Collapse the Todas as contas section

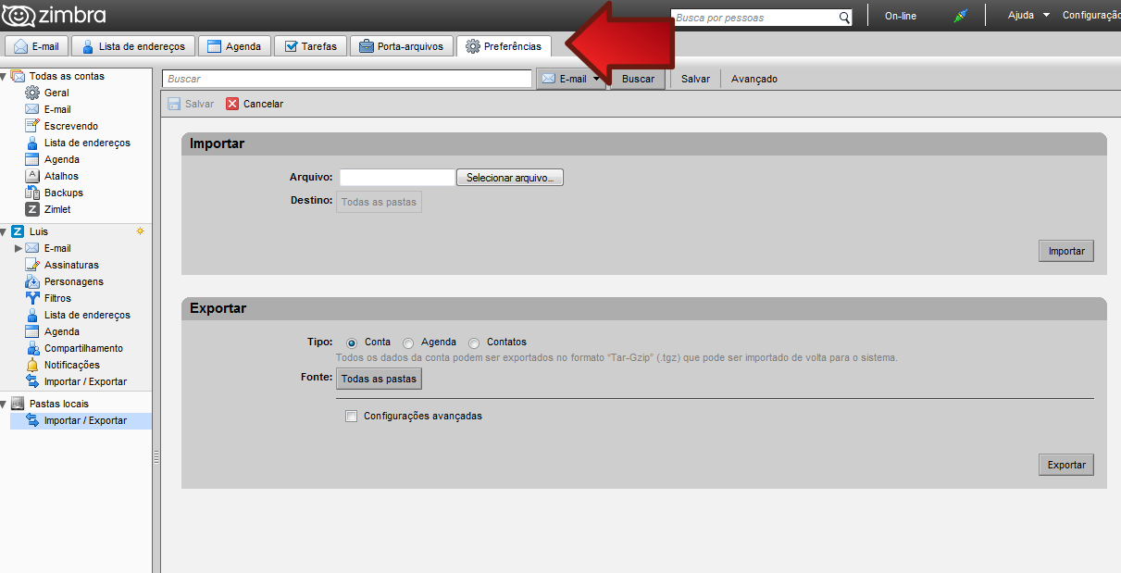(4, 76)
